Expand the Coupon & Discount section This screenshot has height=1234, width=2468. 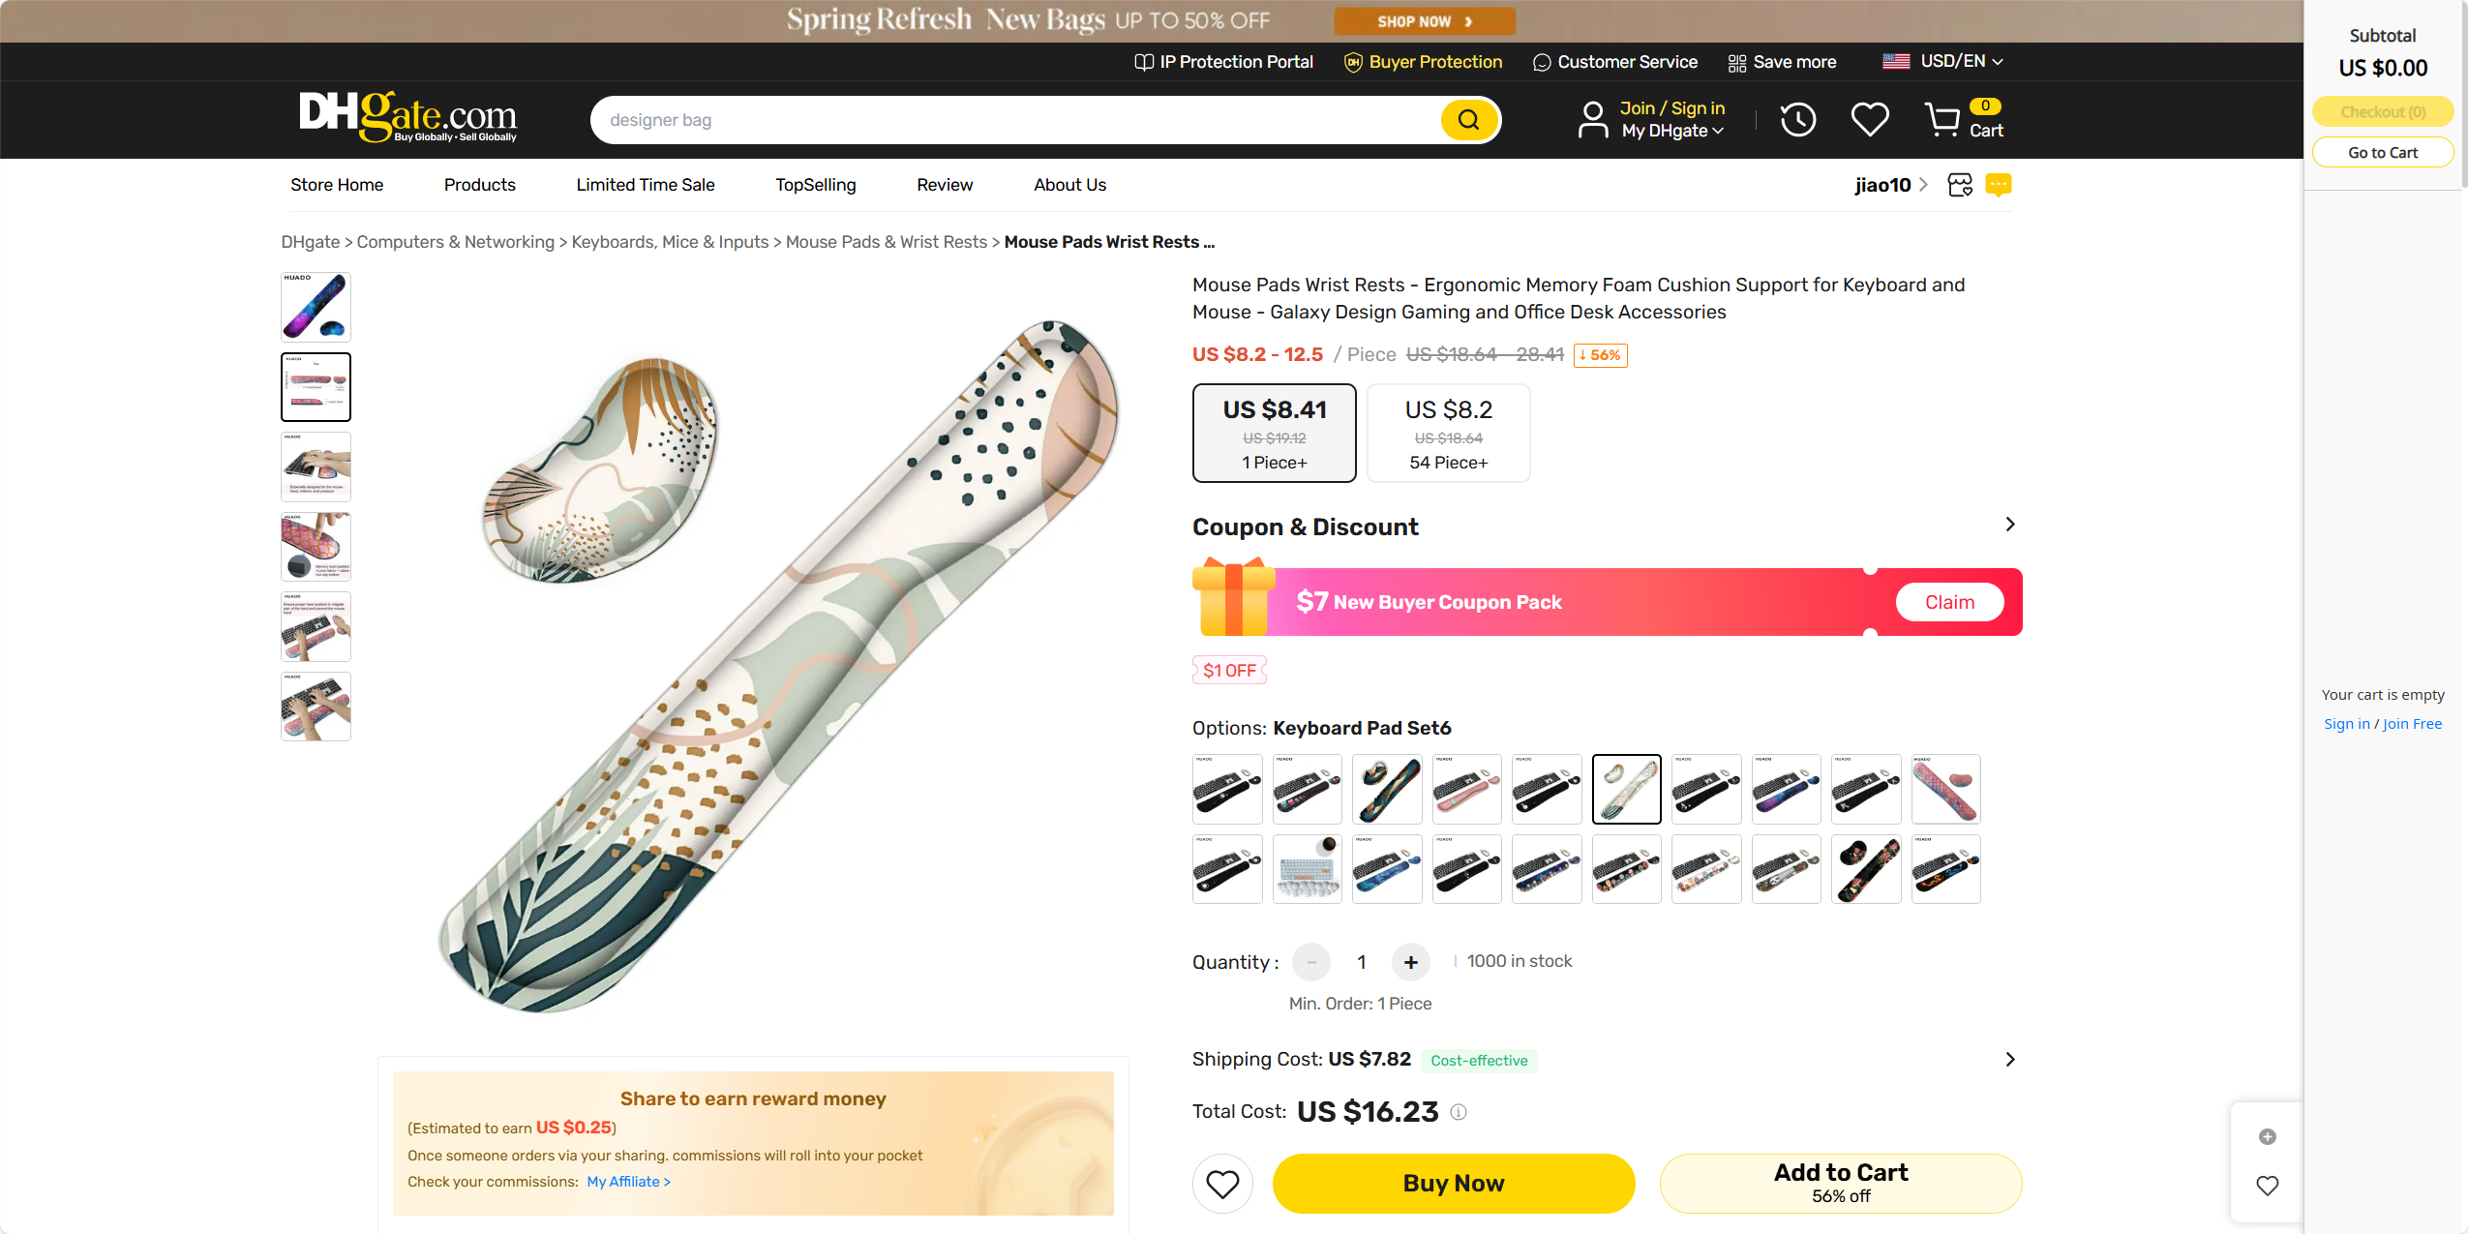2009,525
